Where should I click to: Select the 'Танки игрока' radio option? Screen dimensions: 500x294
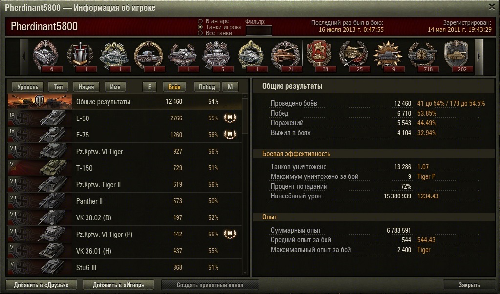pyautogui.click(x=200, y=27)
